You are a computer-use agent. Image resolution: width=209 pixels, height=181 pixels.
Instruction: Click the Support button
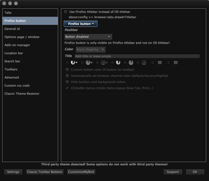point(173,172)
